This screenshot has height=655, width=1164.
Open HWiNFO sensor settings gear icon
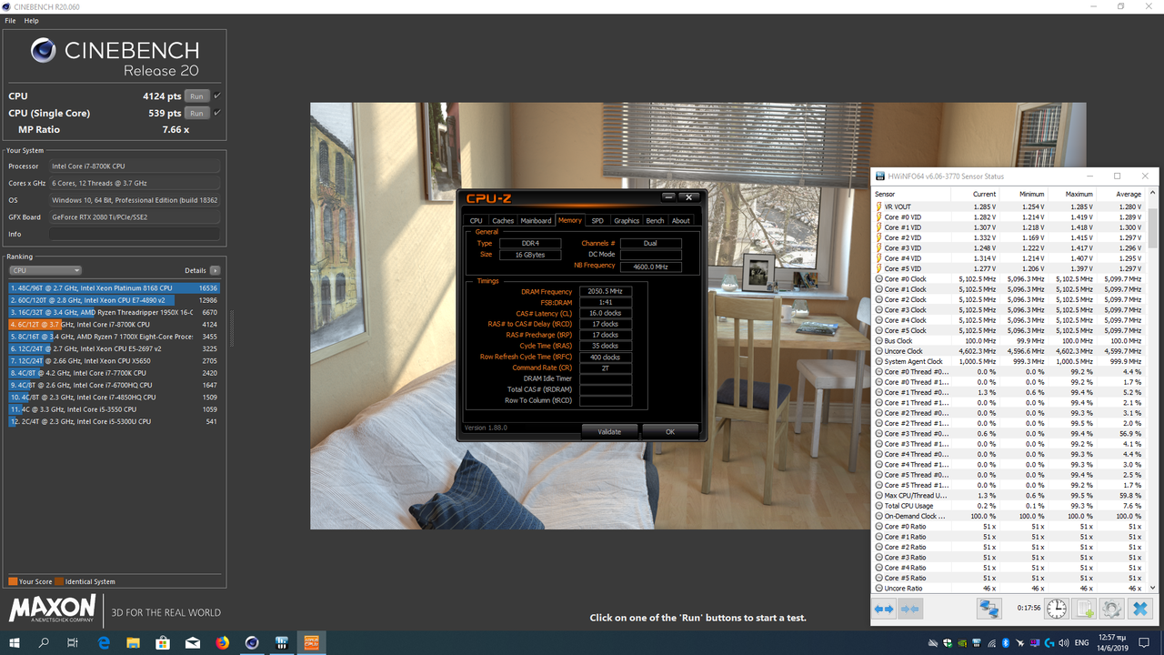tap(1111, 609)
